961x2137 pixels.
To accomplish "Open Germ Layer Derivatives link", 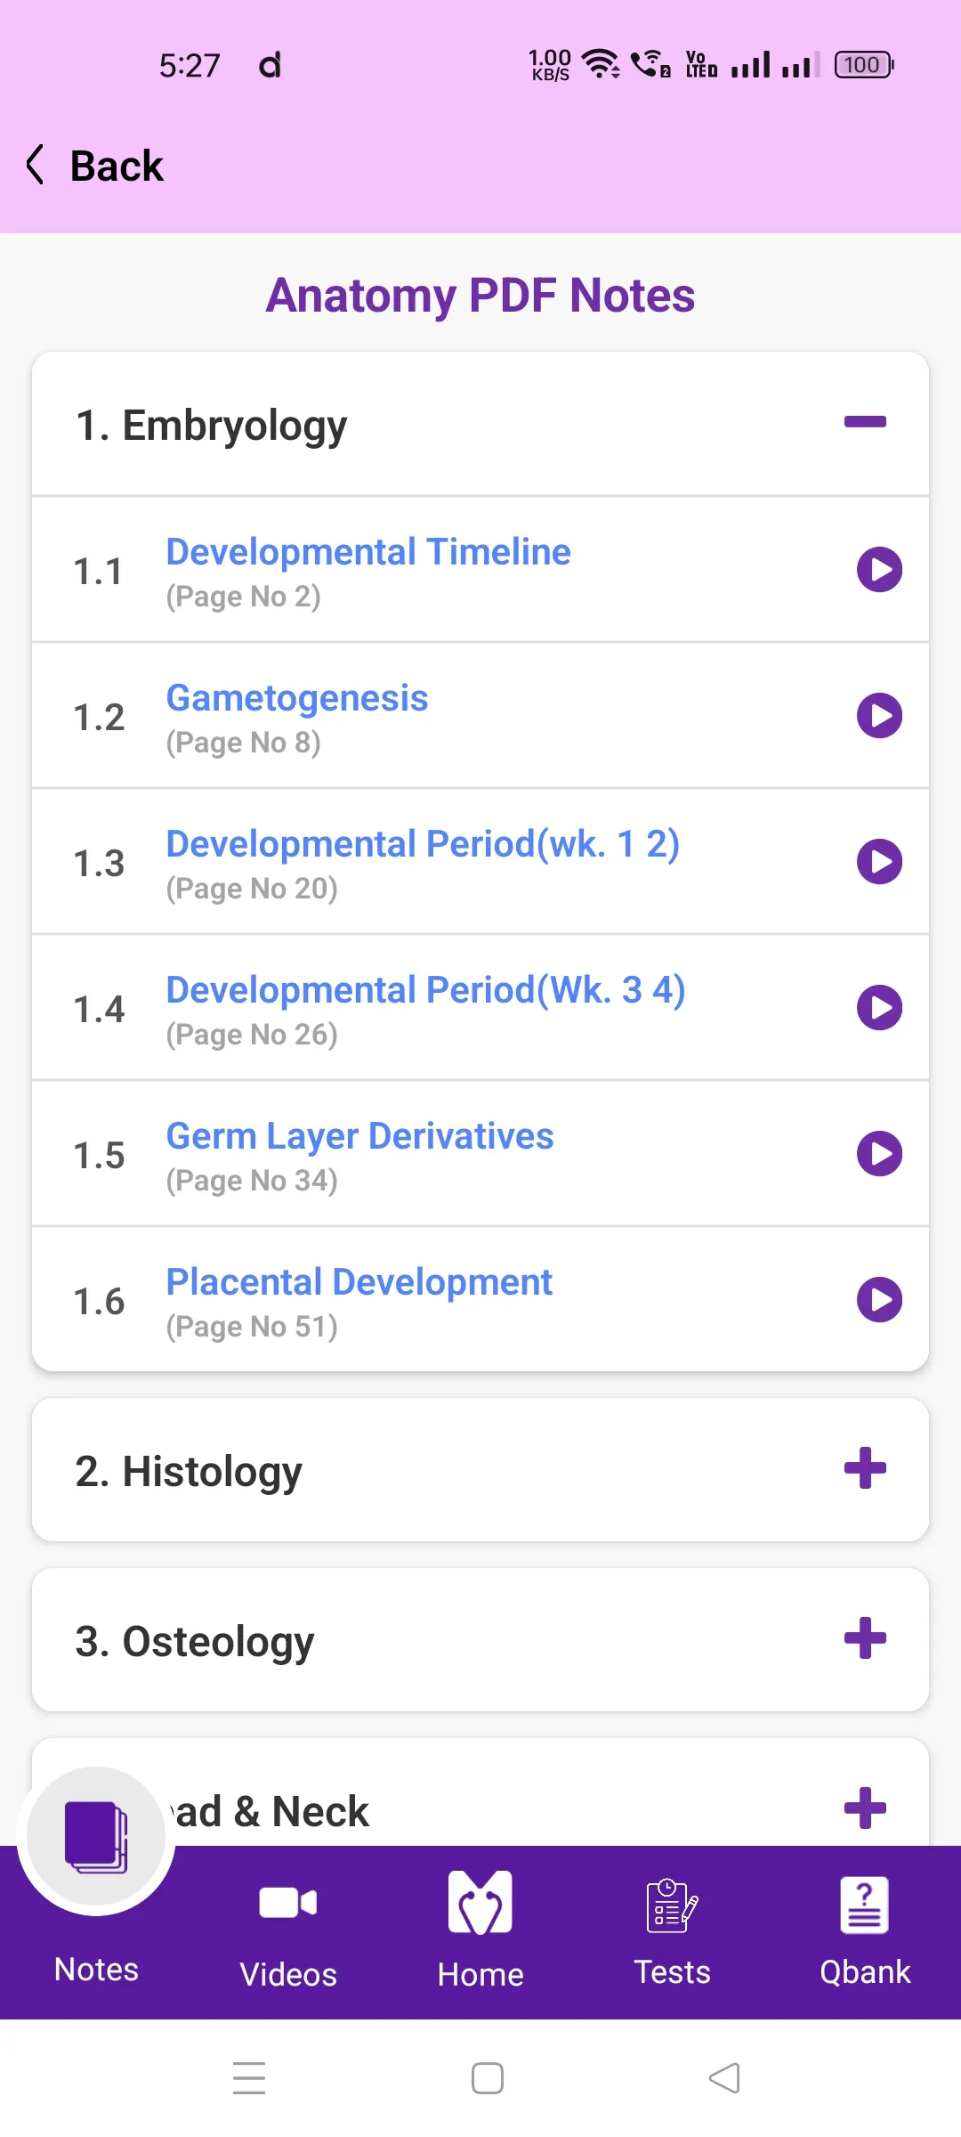I will pos(359,1136).
